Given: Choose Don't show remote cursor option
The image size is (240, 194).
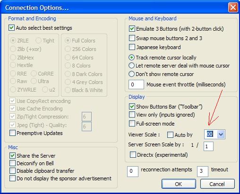Looking at the screenshot, I should pos(131,74).
